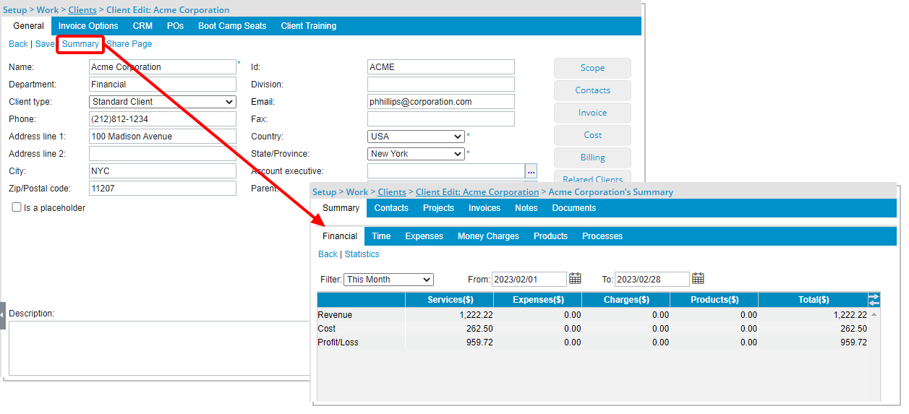This screenshot has width=909, height=414.
Task: Open Boot Camp Seats tab
Action: click(232, 26)
